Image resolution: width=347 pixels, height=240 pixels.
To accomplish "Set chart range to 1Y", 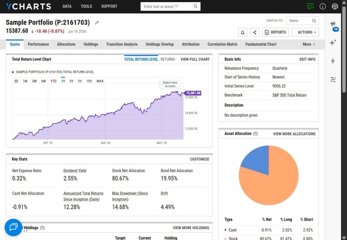I will tap(63, 81).
